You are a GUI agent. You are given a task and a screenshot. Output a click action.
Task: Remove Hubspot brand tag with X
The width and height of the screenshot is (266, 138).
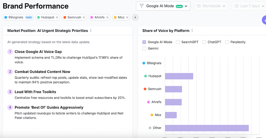[x=57, y=18]
